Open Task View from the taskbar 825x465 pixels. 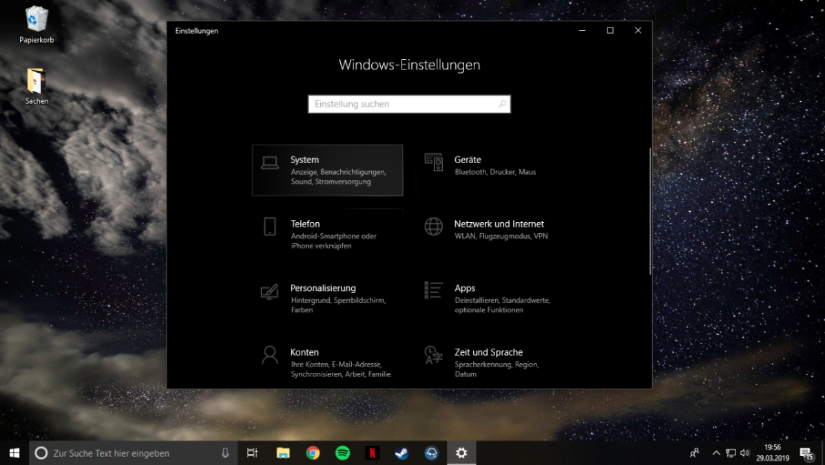click(253, 453)
